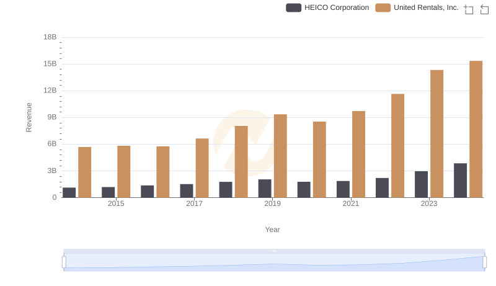Viewport: 496px width, 286px height.
Task: Click the top drag bar of zoom slider
Action: tap(274, 251)
